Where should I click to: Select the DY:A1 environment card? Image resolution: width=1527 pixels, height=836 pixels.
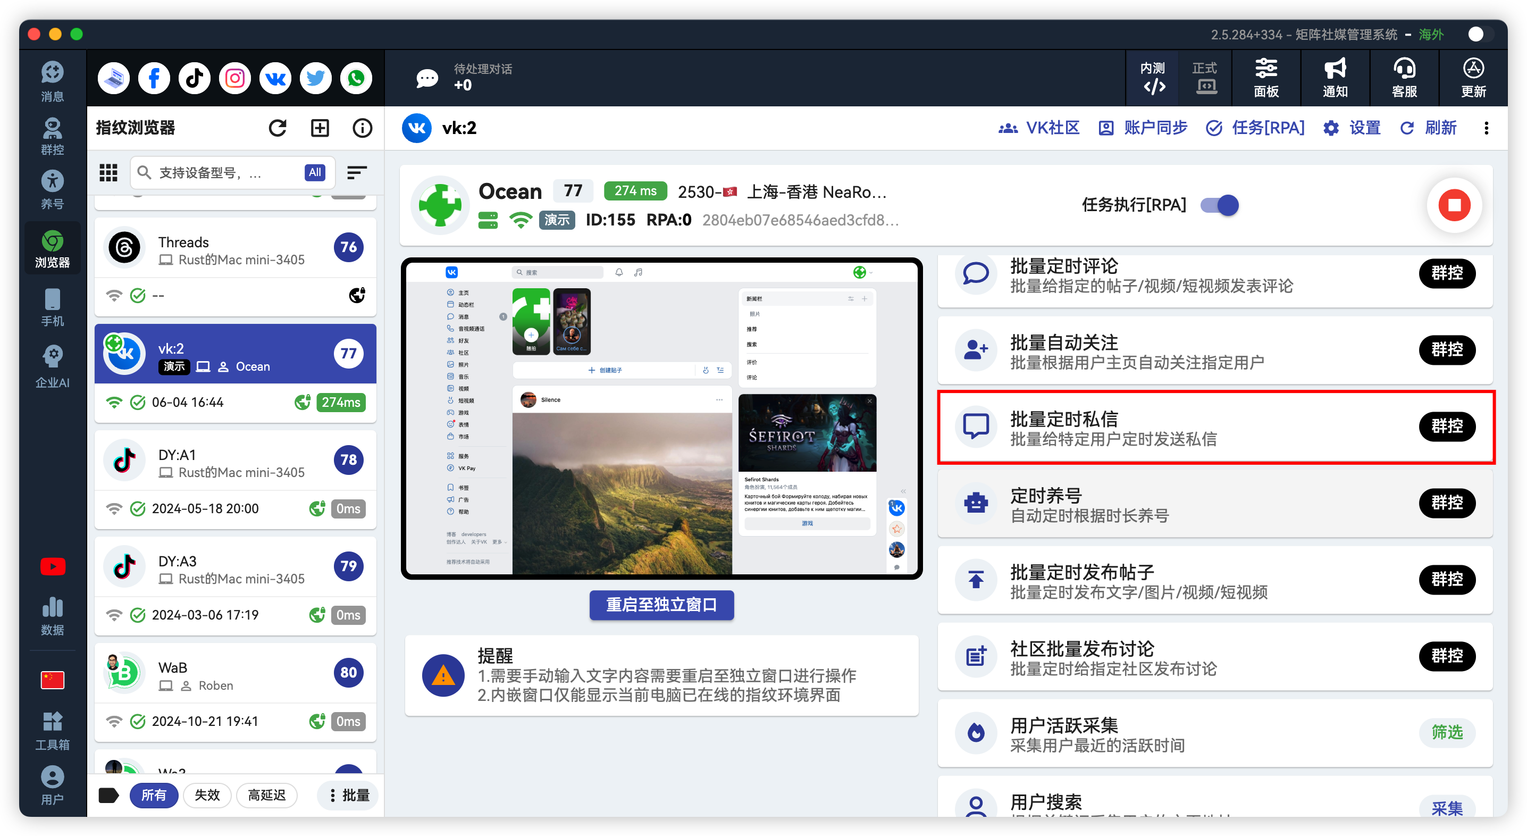click(236, 480)
